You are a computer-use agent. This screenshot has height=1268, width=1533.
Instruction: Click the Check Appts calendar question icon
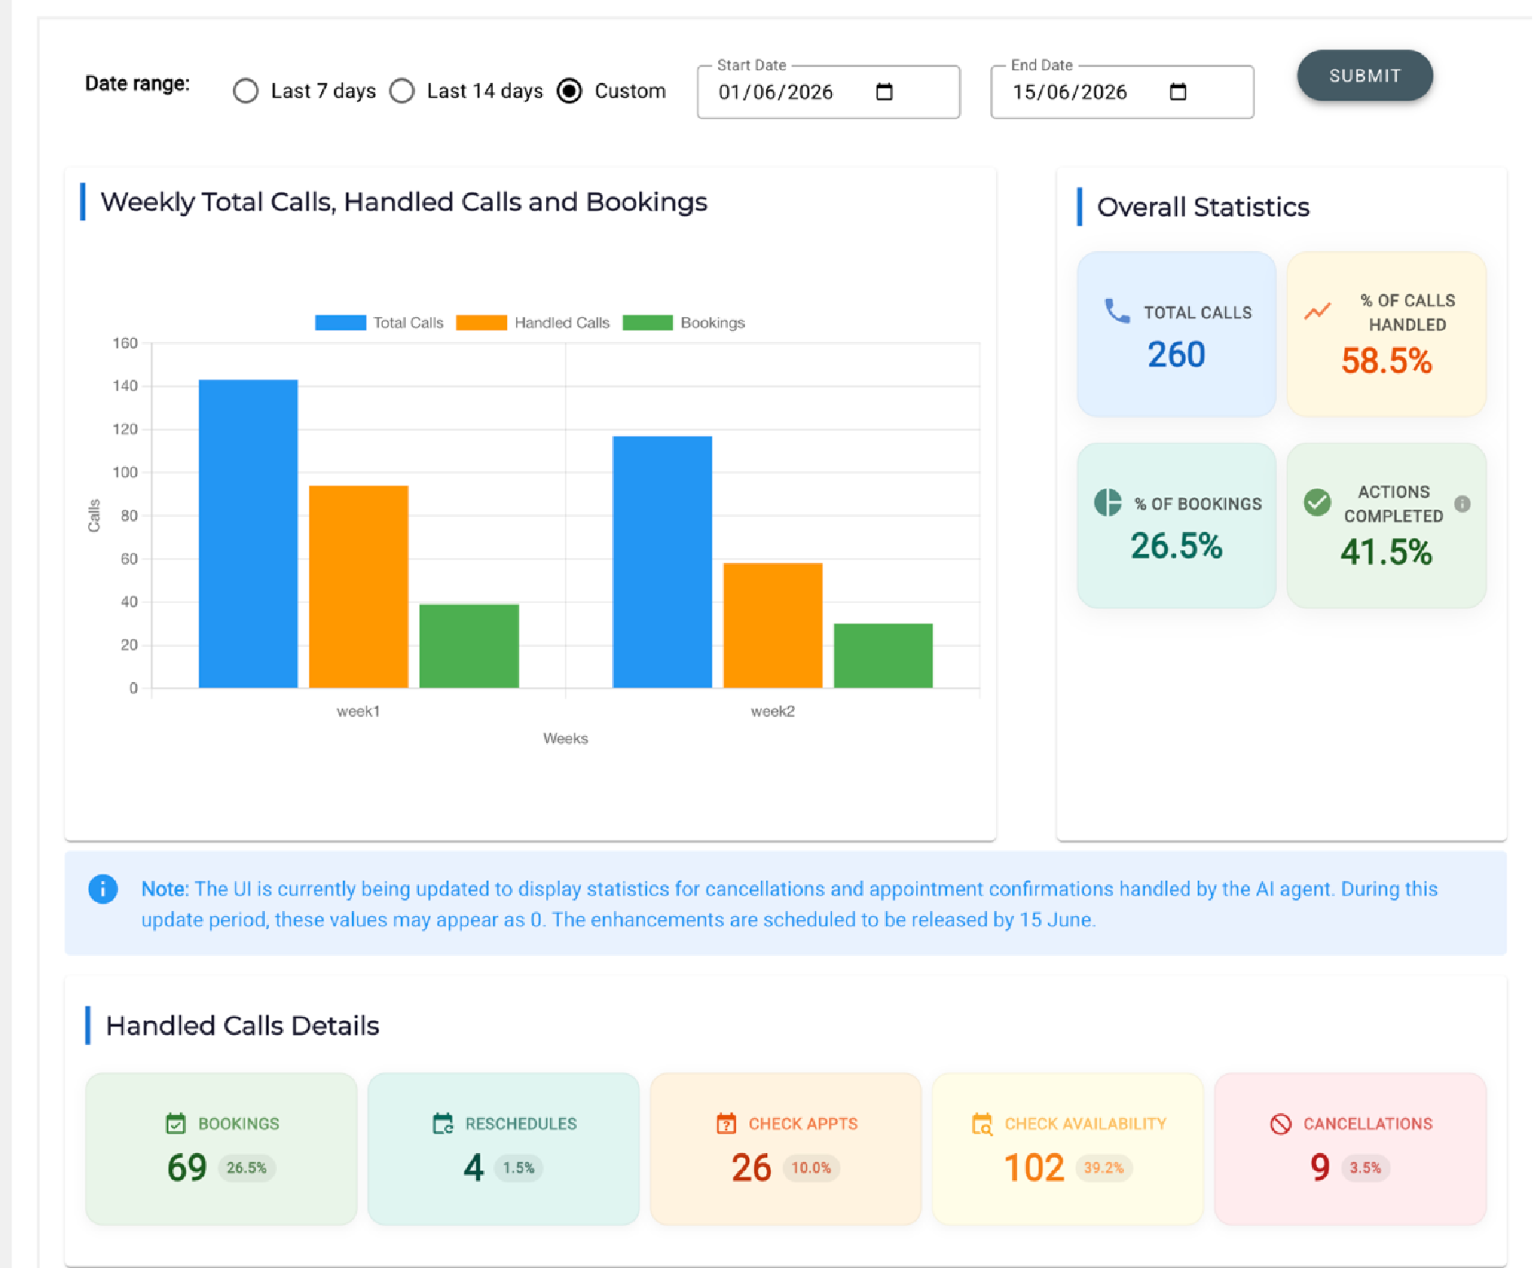tap(726, 1124)
